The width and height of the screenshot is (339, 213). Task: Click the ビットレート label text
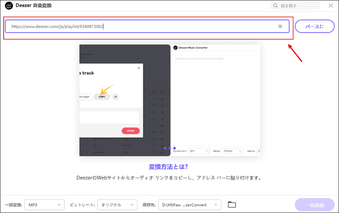(x=82, y=205)
